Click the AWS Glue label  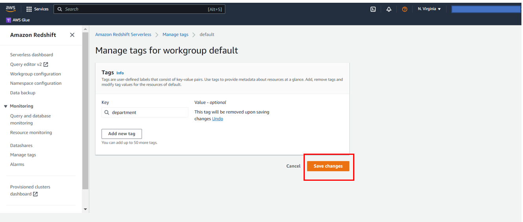[x=21, y=20]
